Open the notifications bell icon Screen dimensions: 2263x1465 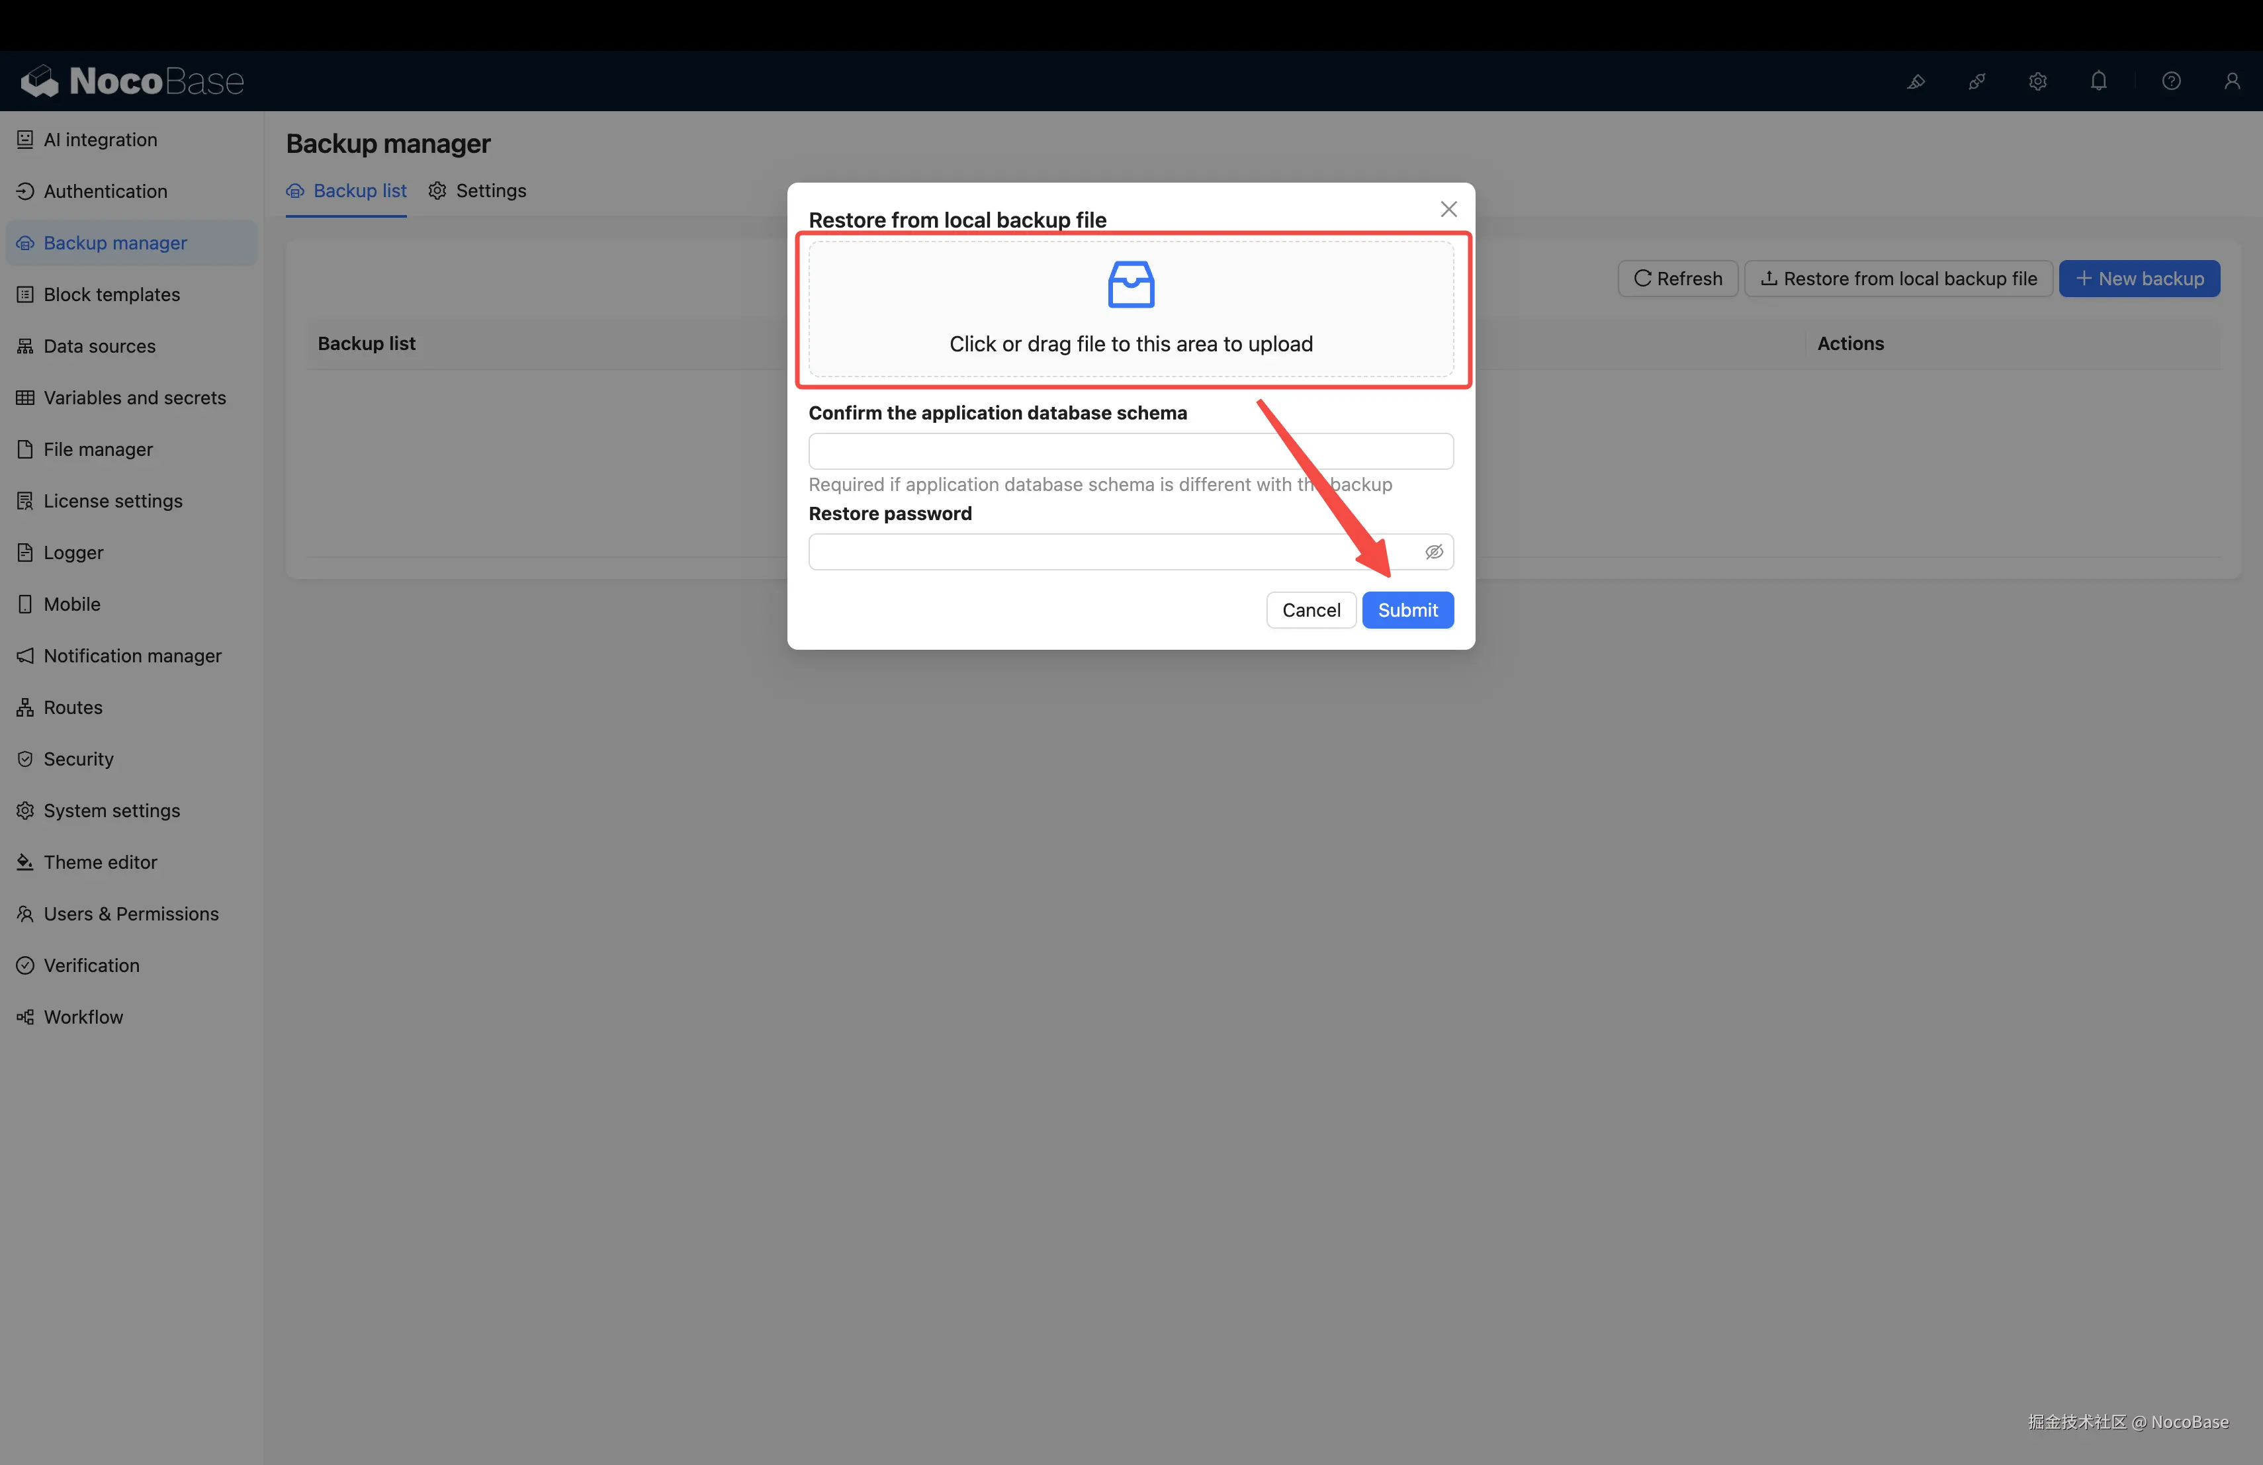click(x=2098, y=82)
